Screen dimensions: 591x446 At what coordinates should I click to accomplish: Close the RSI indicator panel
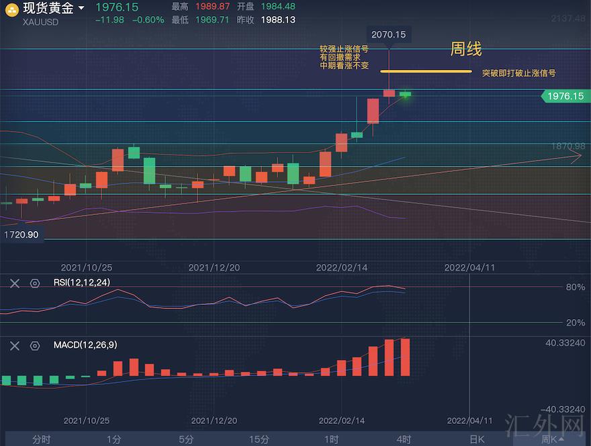tap(15, 283)
